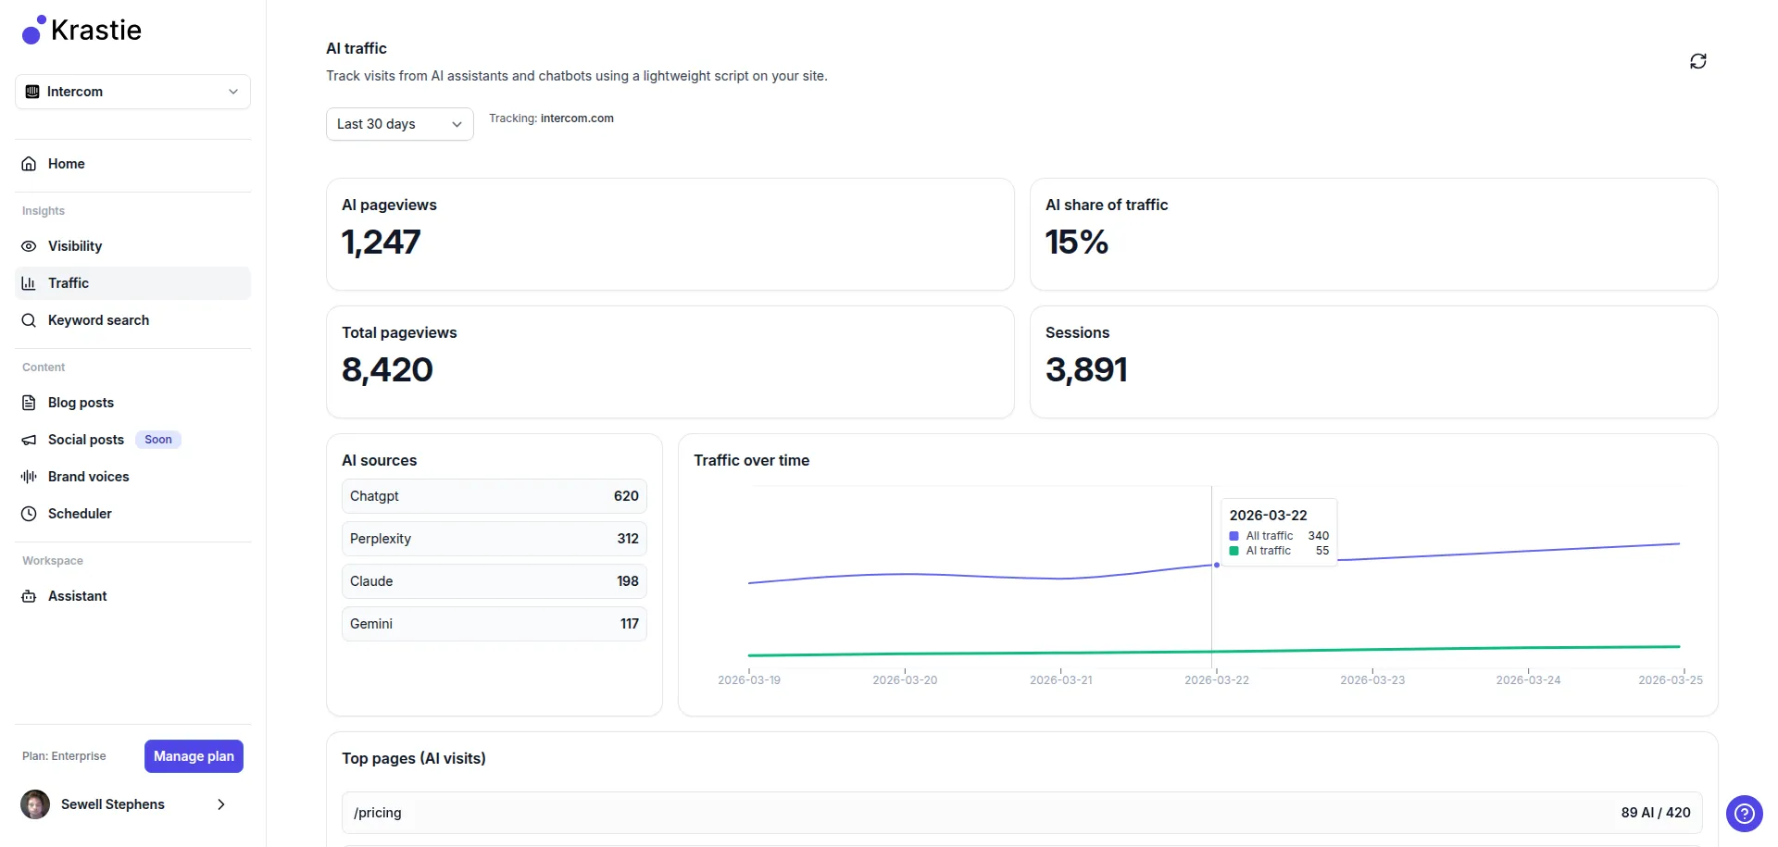Click the Assistant robot icon
This screenshot has height=847, width=1778.
(x=30, y=596)
